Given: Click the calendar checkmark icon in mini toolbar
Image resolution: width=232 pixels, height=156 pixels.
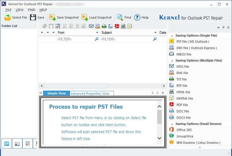Looking at the screenshot, I should (x=57, y=26).
